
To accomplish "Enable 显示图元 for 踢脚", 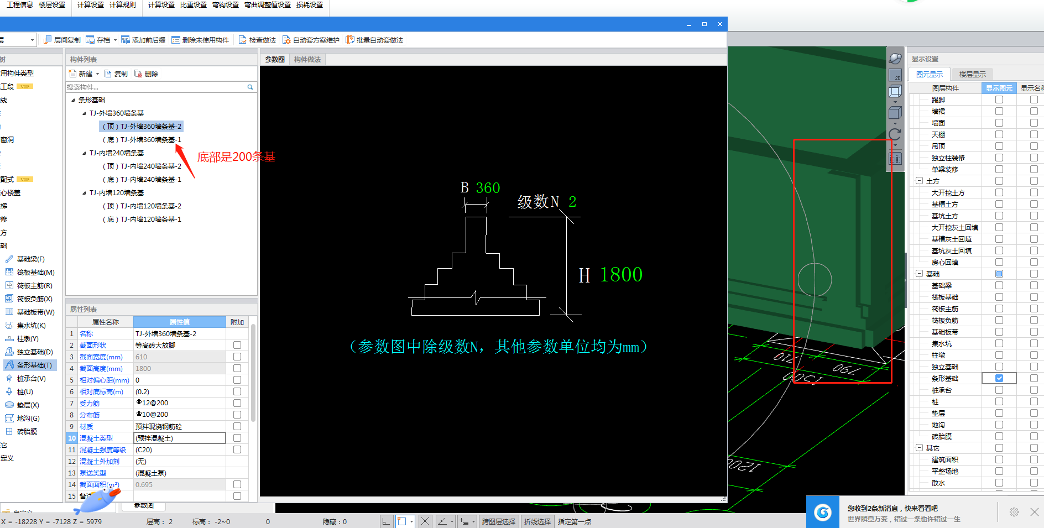I will [x=999, y=100].
